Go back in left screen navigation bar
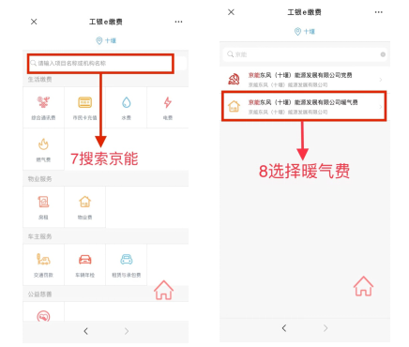Screen dimensions: 409x347 [86, 331]
